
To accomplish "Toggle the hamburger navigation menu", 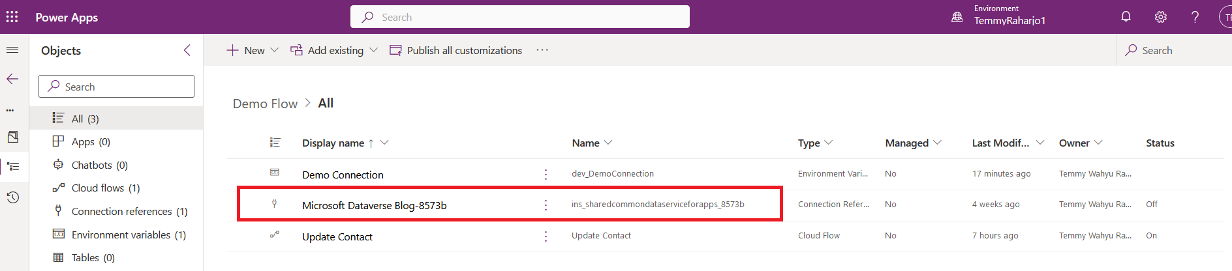I will pos(12,50).
